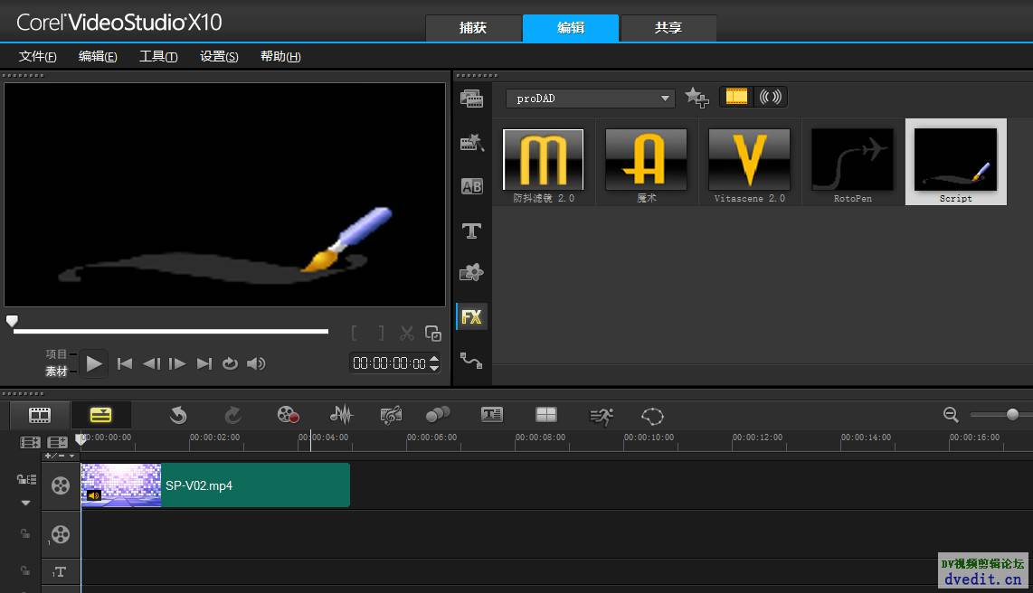1033x593 pixels.
Task: Open the FX filter library in the sidebar
Action: pos(471,316)
